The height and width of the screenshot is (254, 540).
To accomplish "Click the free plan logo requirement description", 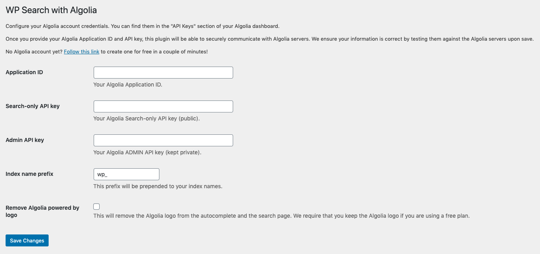I will 281,216.
